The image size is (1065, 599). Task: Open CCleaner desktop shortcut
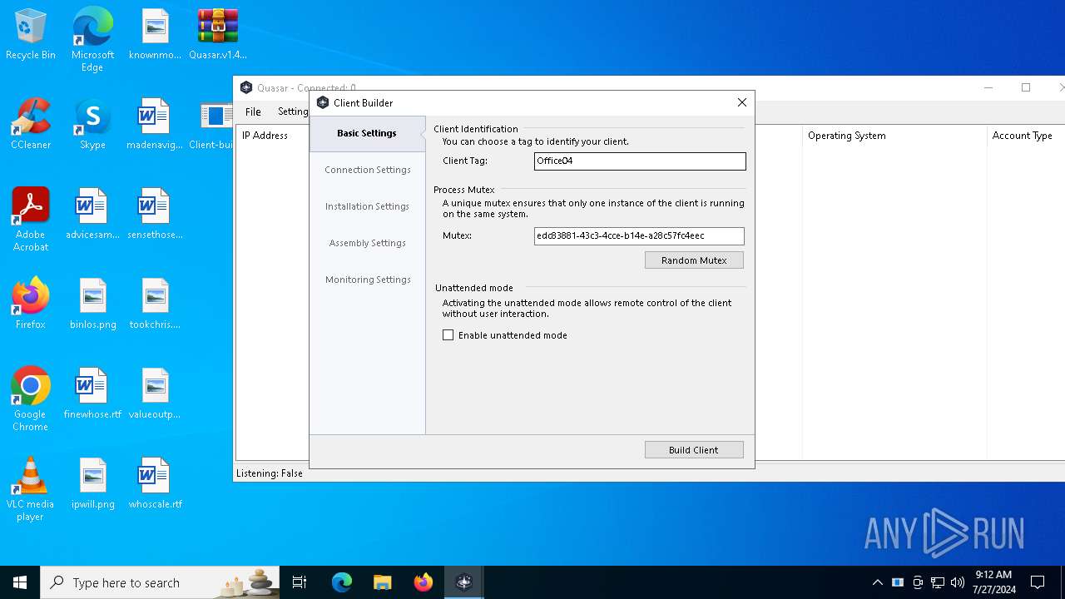click(x=31, y=125)
